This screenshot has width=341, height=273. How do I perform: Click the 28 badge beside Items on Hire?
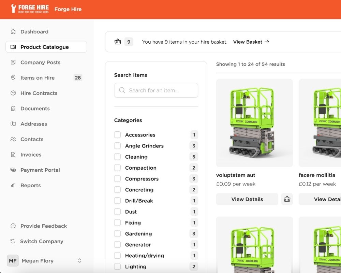click(x=78, y=78)
